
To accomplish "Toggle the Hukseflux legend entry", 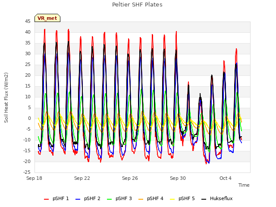I will (217, 198).
